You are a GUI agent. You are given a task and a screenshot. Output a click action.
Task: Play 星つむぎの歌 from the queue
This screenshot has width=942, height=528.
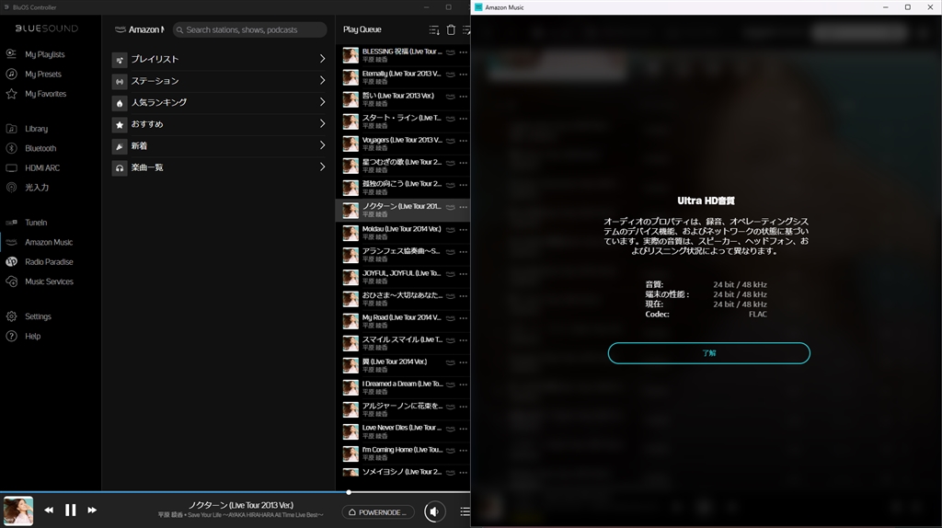403,166
